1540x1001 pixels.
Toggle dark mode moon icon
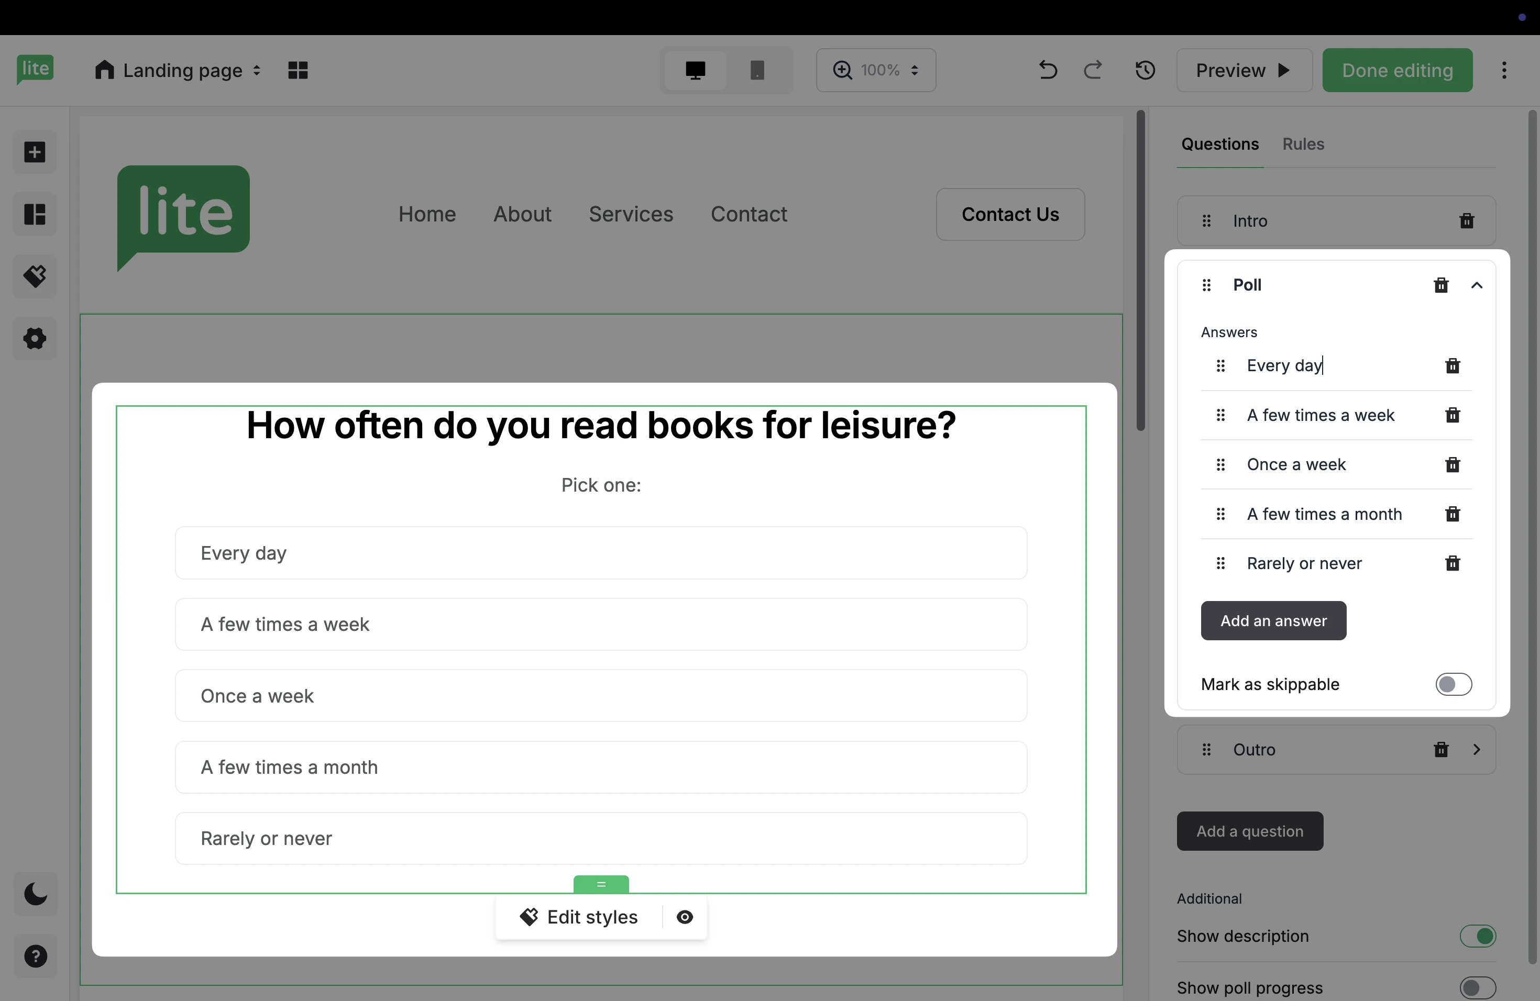(x=35, y=894)
